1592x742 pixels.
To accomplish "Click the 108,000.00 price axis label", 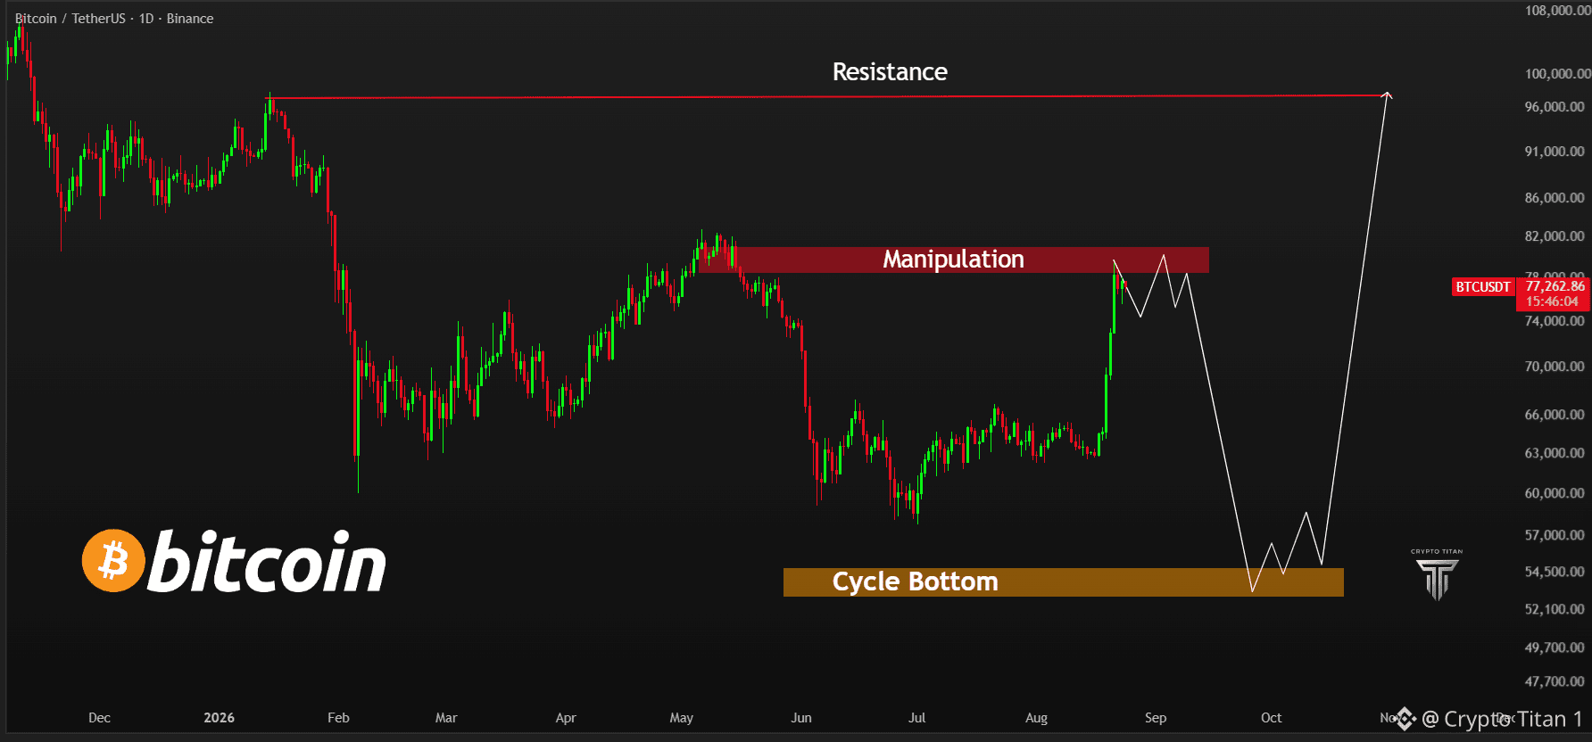I will click(x=1558, y=11).
